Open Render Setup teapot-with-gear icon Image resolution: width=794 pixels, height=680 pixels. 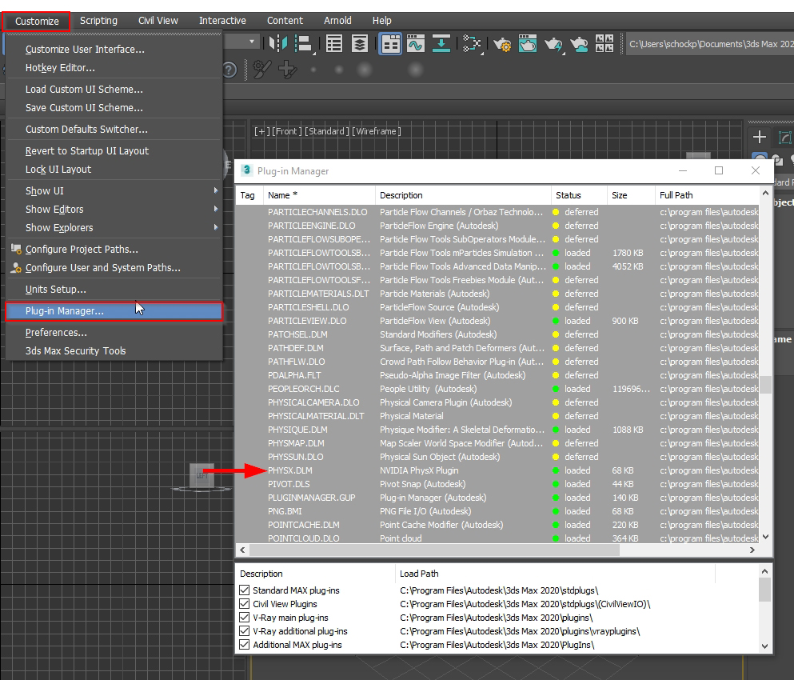click(502, 44)
